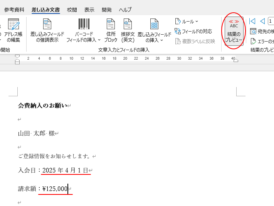Click the name 山田 太郎 様
The height and width of the screenshot is (206, 274).
tap(36, 134)
